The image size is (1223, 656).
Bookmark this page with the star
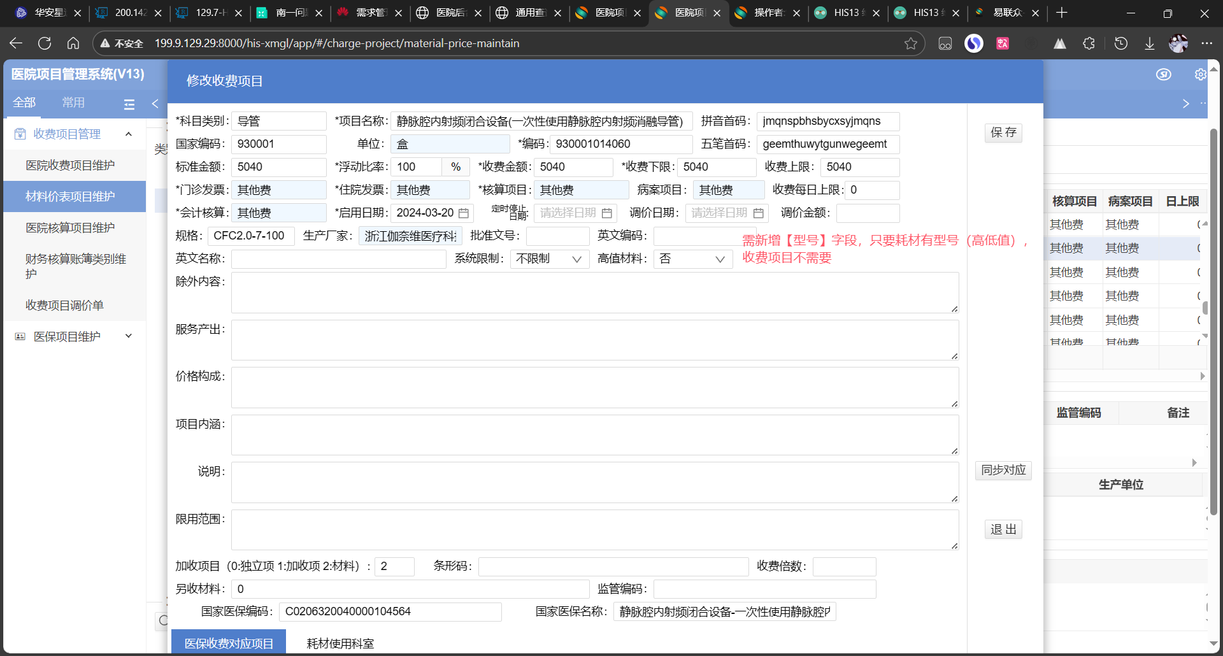point(911,43)
